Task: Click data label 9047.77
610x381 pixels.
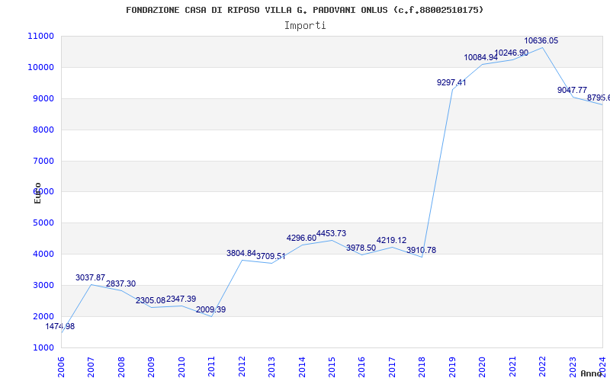Action: (x=573, y=90)
